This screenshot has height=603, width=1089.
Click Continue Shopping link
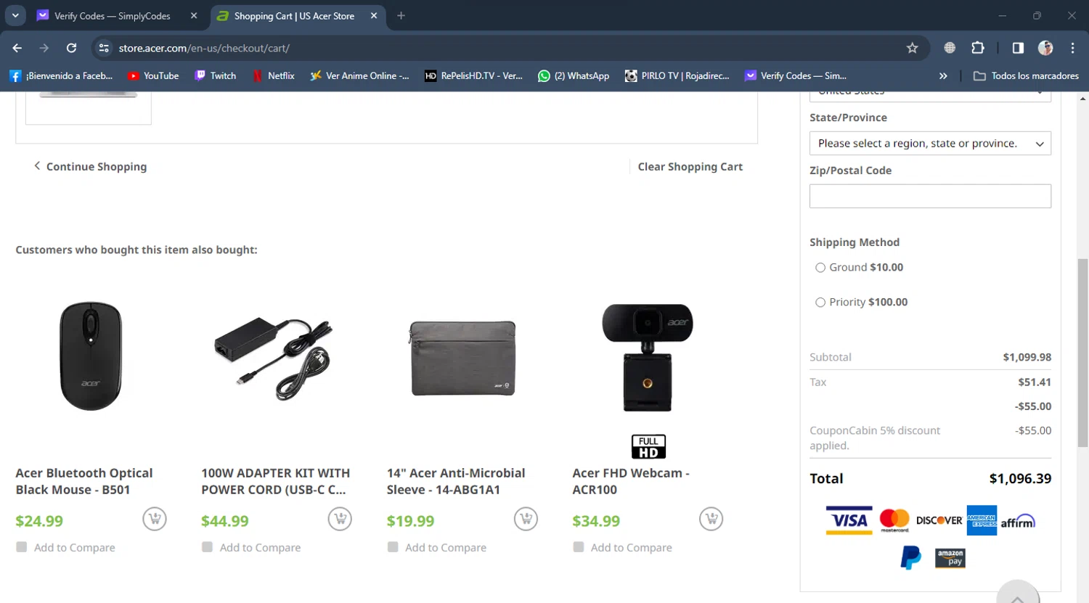(x=90, y=167)
